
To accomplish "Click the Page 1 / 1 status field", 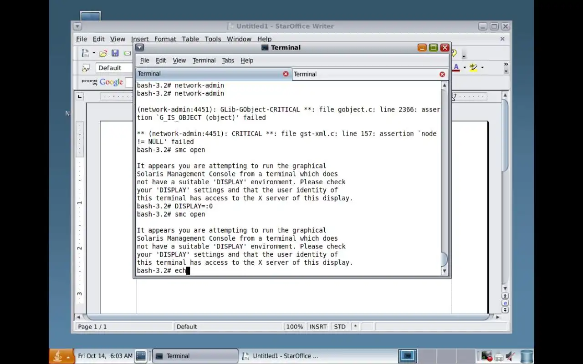I will pos(124,327).
